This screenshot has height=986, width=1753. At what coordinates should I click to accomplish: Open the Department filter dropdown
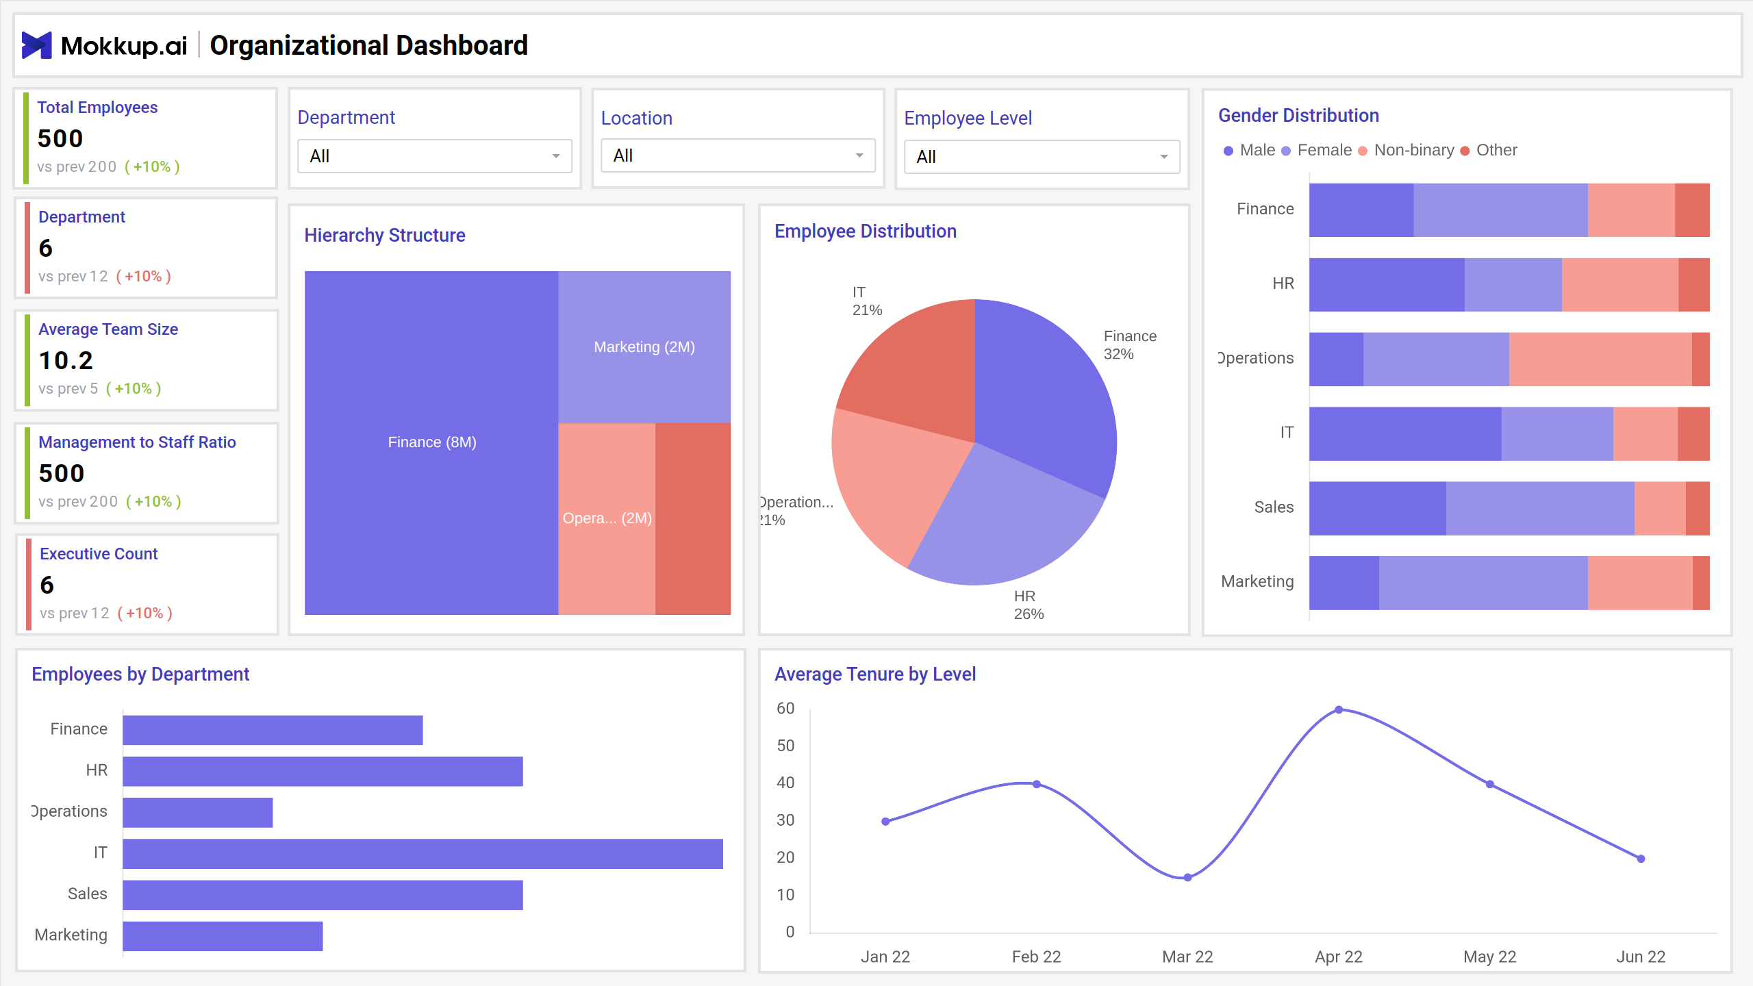coord(435,156)
